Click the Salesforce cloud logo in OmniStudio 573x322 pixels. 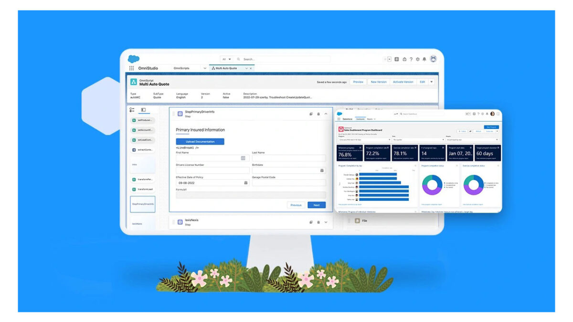tap(134, 59)
